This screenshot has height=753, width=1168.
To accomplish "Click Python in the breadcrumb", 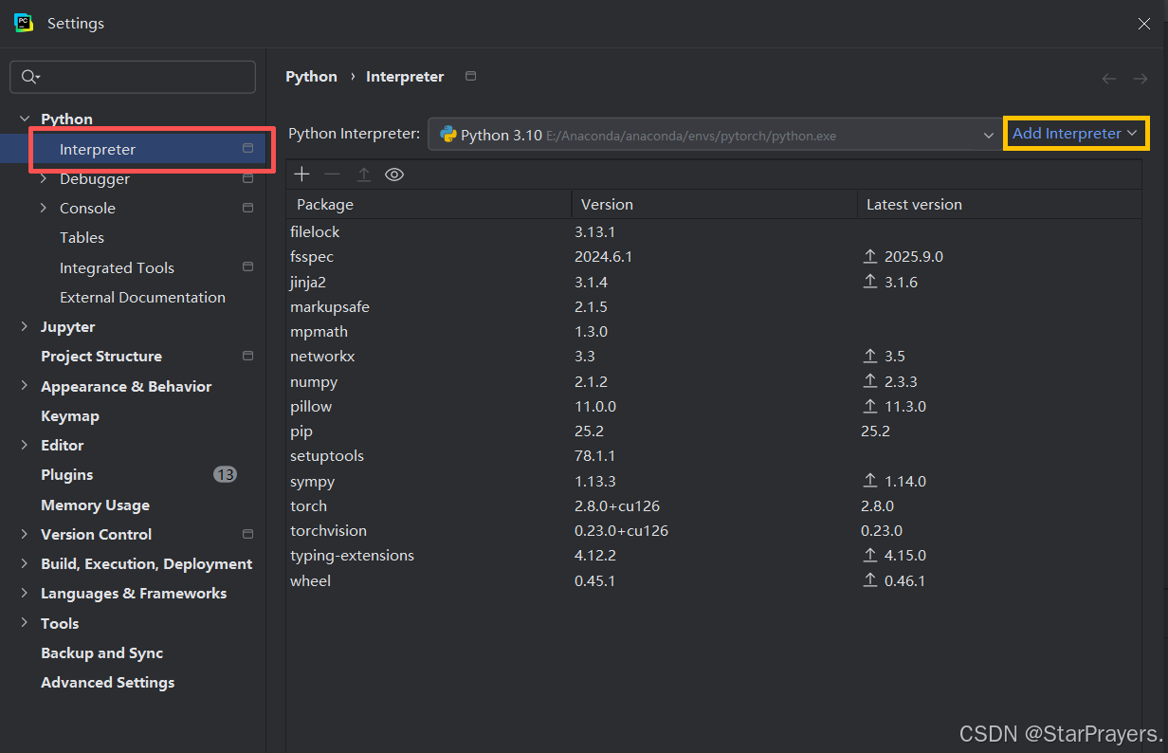I will coord(311,77).
